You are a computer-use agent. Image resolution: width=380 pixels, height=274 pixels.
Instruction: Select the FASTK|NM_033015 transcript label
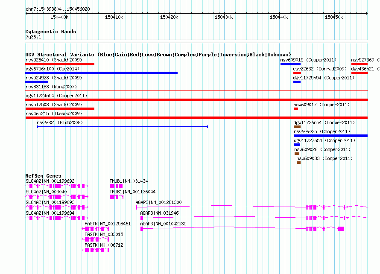pos(104,234)
